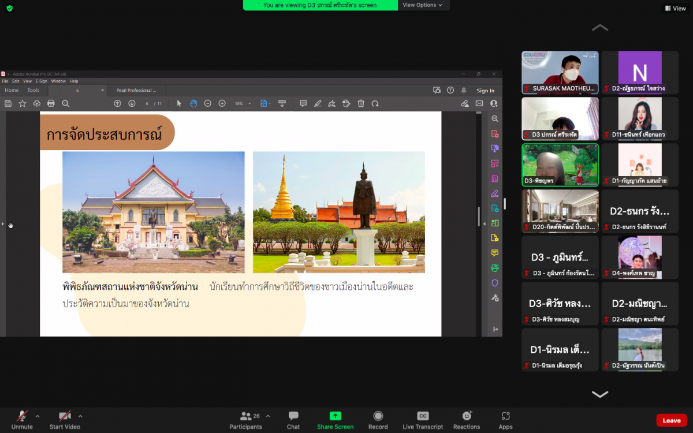Screen dimensions: 693x433
Task: Switch to the Home tab in Acrobat
Action: point(12,90)
